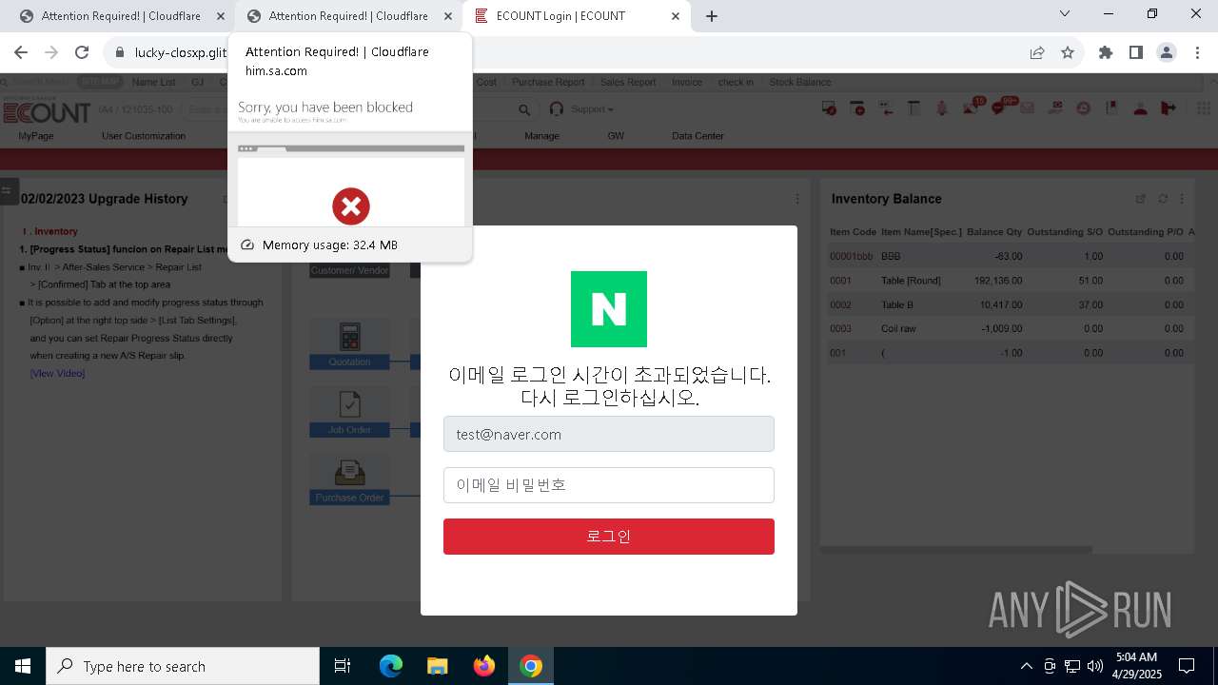Open the GW menu

pos(616,136)
